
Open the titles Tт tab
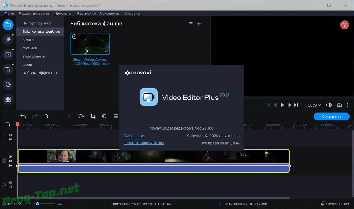pos(8,69)
